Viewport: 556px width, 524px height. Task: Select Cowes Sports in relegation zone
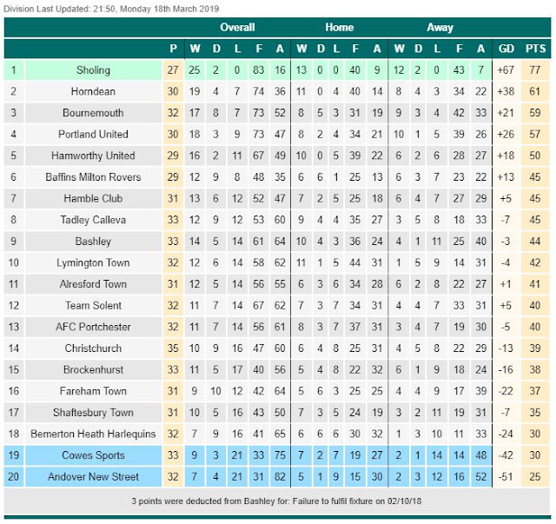93,455
